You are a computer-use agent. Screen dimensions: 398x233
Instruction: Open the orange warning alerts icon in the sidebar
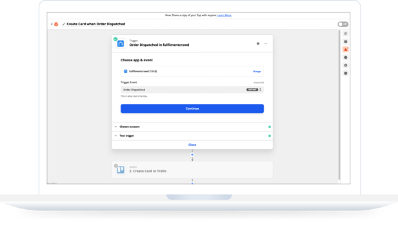pos(346,50)
